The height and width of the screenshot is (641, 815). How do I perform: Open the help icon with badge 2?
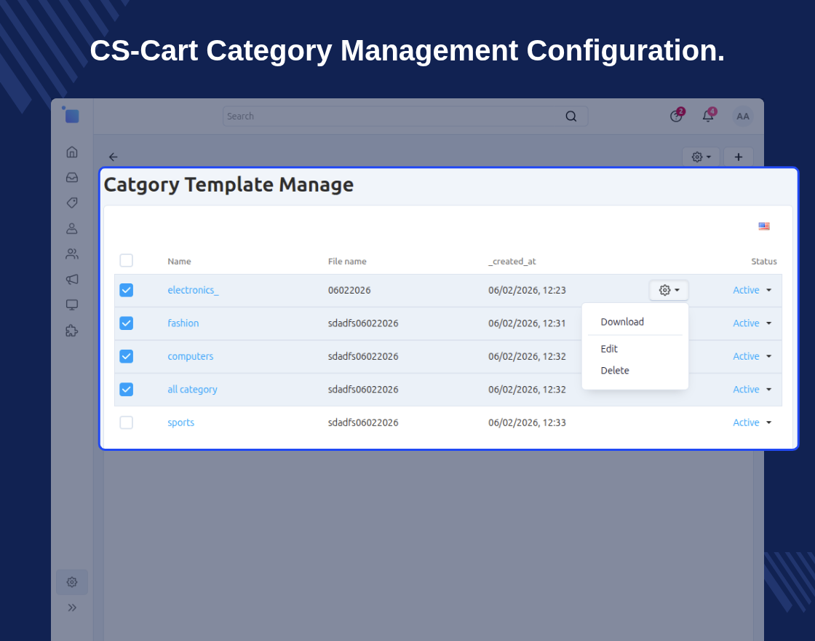tap(676, 116)
